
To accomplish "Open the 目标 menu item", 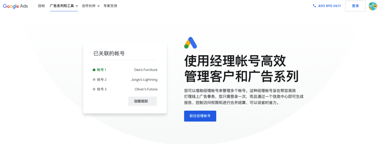I will click(x=41, y=6).
